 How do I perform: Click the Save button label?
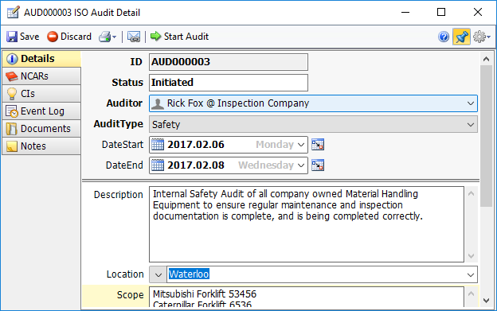point(29,37)
